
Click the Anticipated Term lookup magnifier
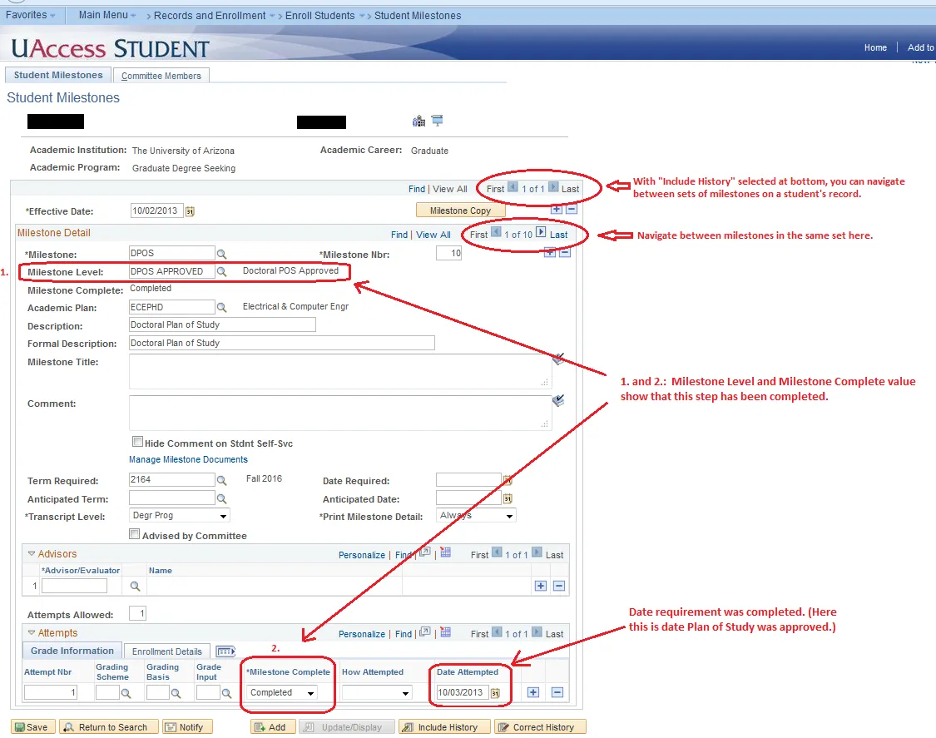tap(221, 498)
